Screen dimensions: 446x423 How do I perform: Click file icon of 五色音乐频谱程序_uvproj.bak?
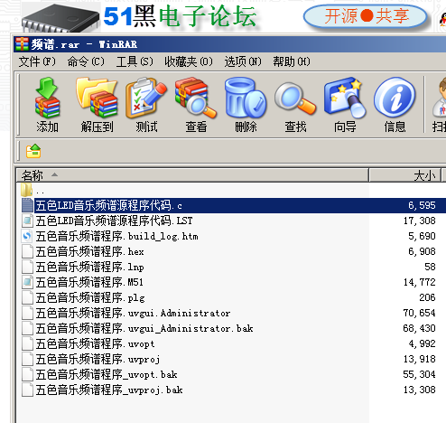click(x=27, y=390)
